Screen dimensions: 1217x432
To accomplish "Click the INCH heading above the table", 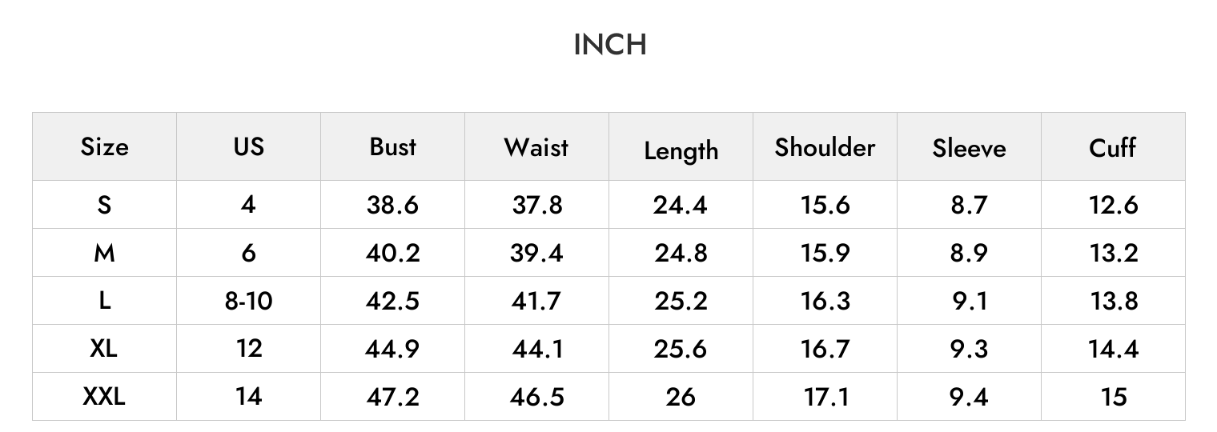I will tap(610, 45).
